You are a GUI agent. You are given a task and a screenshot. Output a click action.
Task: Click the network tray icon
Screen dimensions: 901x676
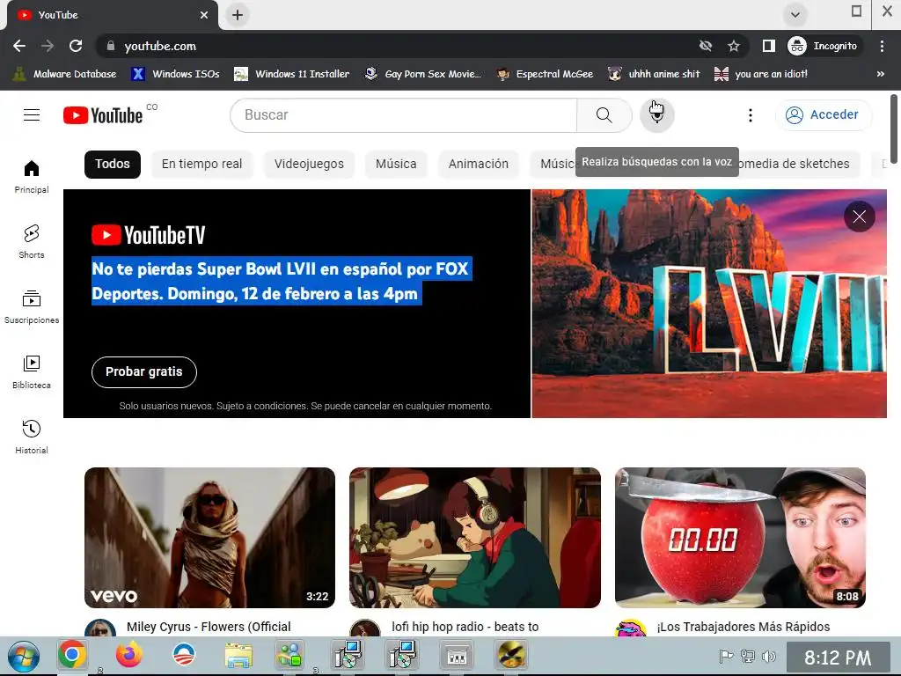[747, 656]
